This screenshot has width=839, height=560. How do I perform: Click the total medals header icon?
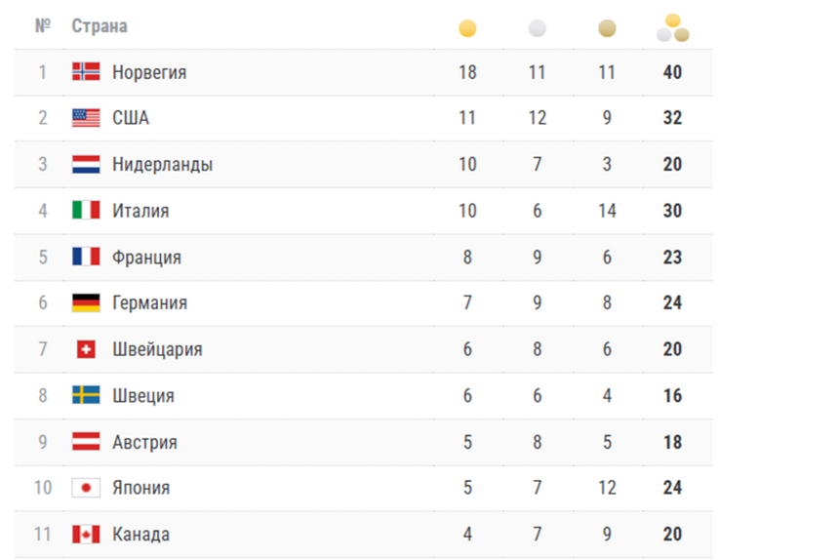(672, 28)
